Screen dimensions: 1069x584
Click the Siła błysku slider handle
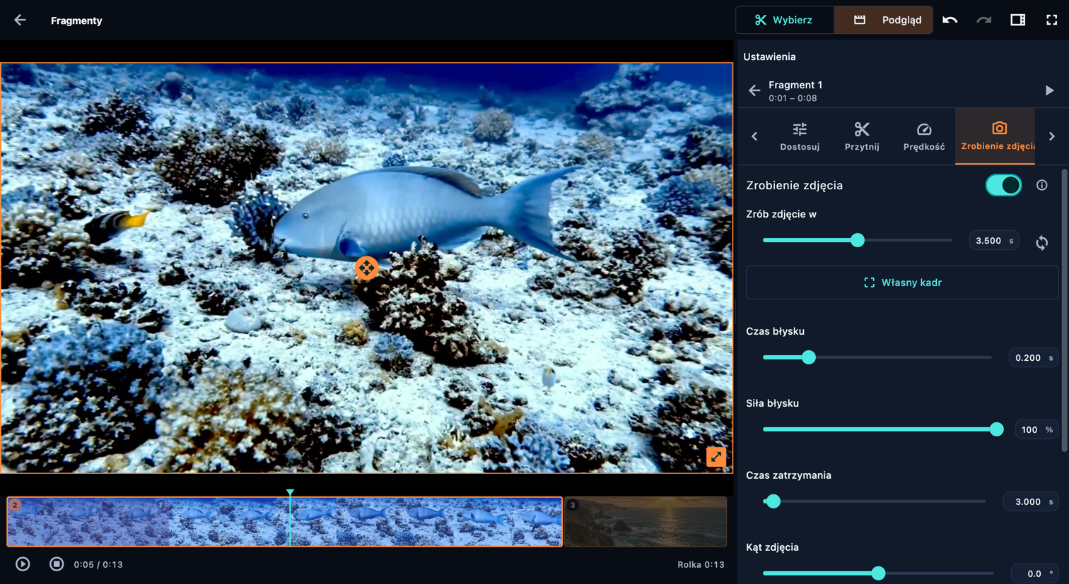[996, 429]
